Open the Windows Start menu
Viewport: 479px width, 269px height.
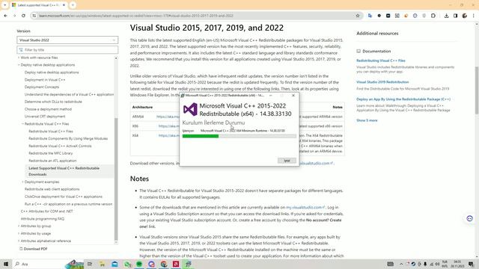point(6,264)
